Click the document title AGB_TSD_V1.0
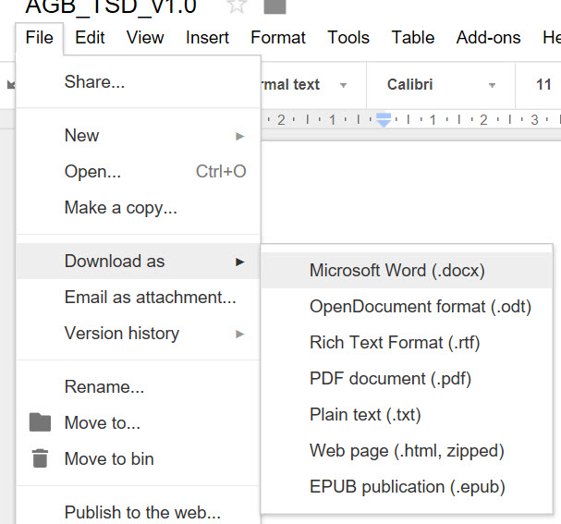 coord(111,6)
